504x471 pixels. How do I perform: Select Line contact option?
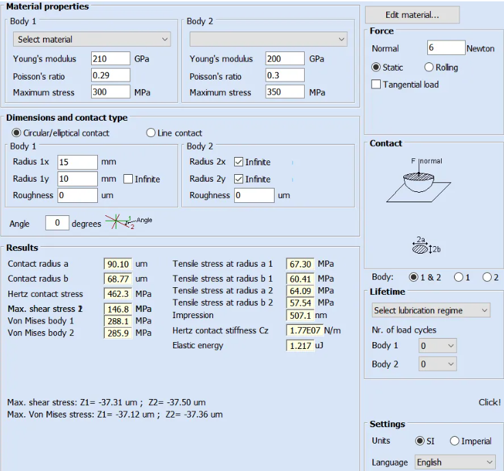coord(174,133)
